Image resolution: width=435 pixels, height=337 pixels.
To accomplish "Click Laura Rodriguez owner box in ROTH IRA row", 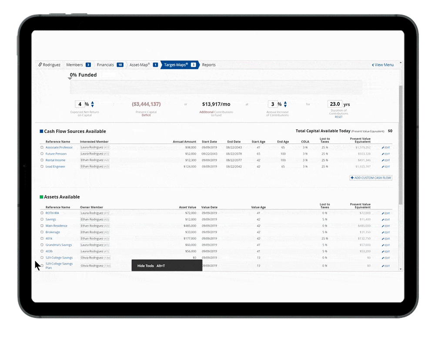I will (95, 213).
